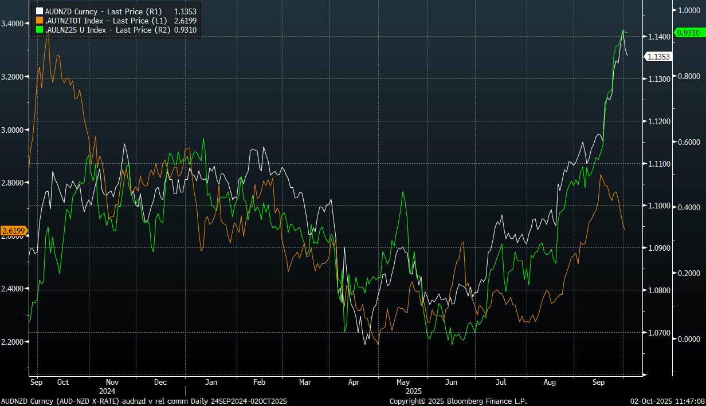Click the orange .AUTNZTOT Index legend swatch
706x406 pixels.
click(x=39, y=21)
